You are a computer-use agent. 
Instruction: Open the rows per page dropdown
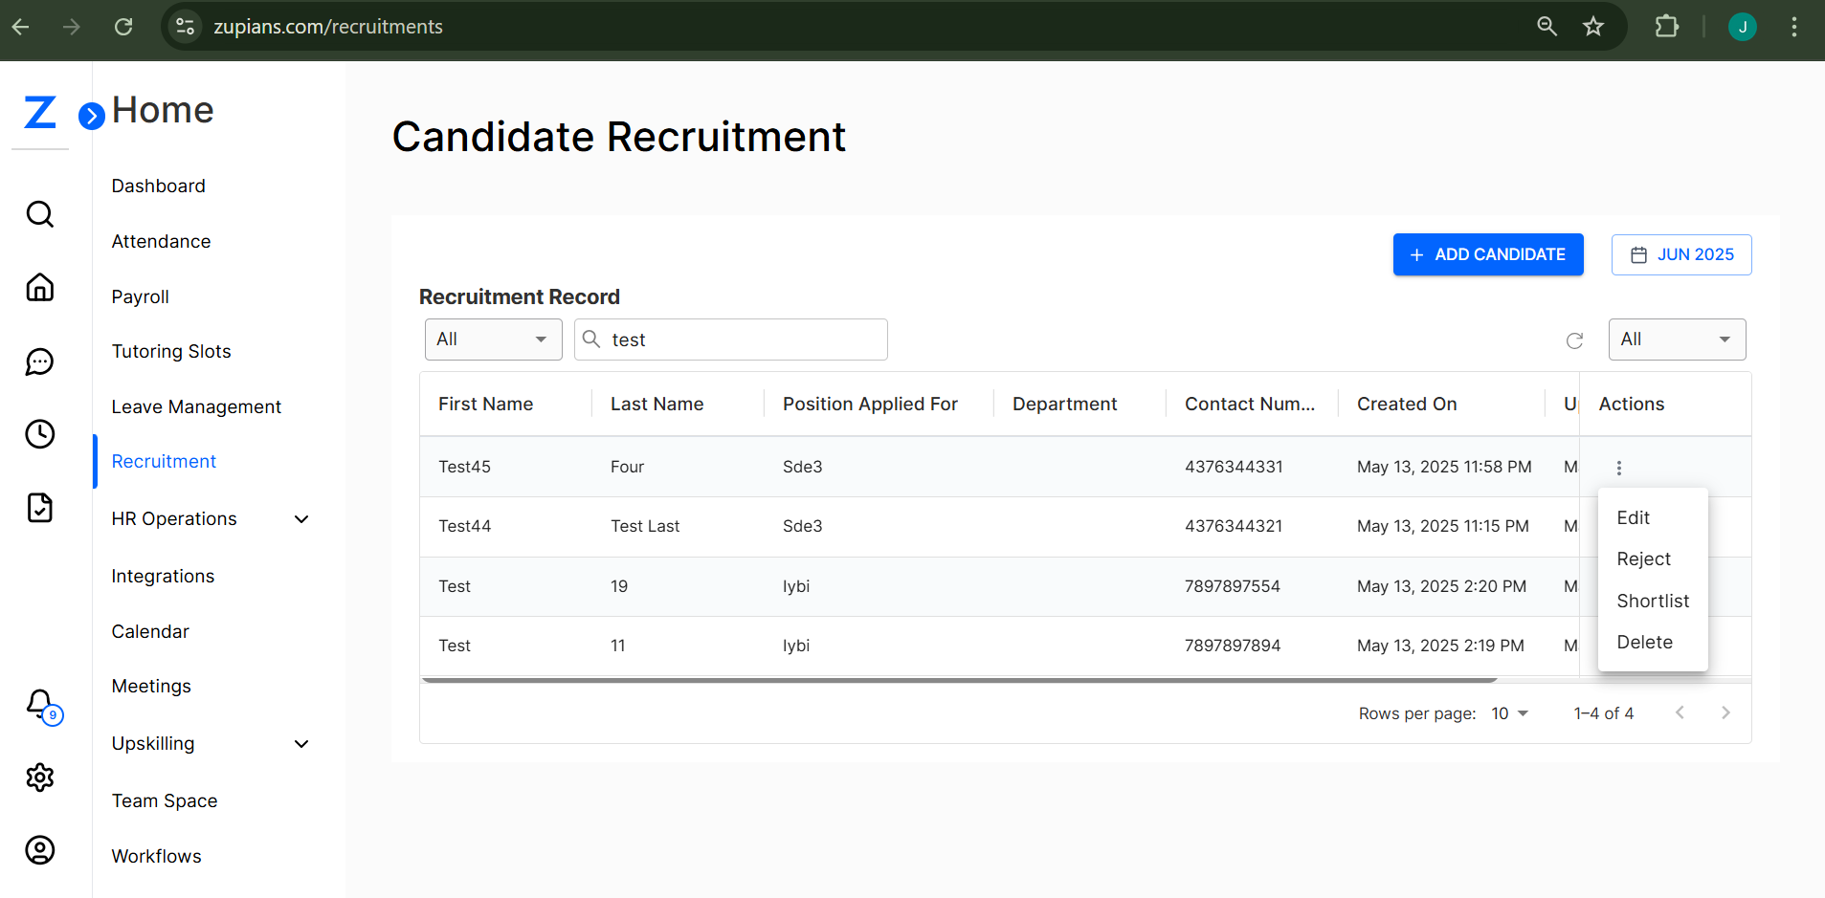1510,713
